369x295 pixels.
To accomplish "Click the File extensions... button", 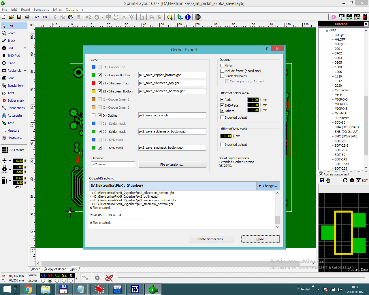I will 172,164.
